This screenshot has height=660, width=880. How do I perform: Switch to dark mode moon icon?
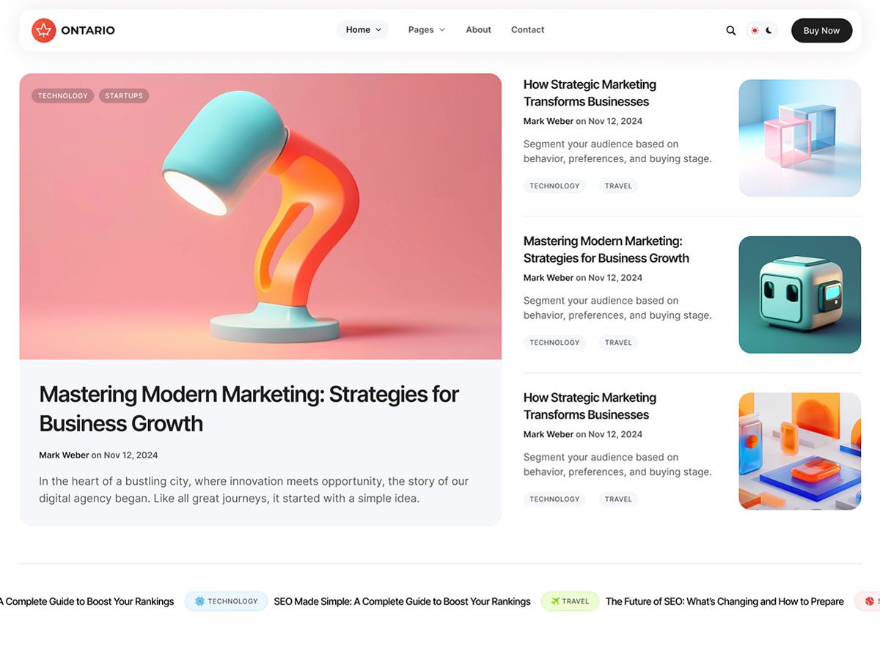pyautogui.click(x=769, y=31)
